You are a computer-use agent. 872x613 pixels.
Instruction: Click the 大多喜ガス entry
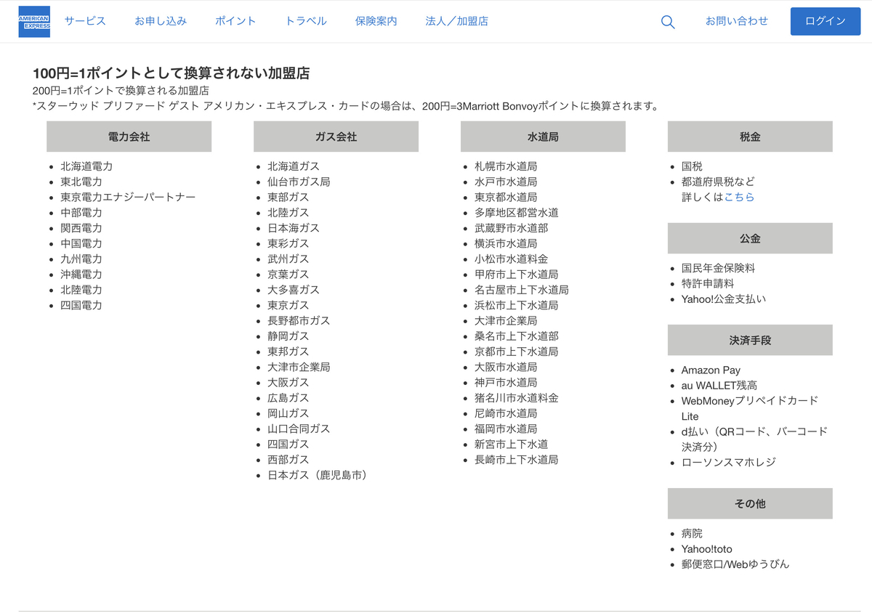tap(294, 290)
